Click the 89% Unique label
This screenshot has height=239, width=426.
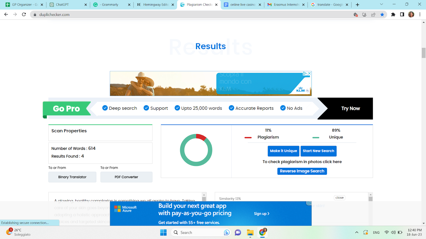336,134
